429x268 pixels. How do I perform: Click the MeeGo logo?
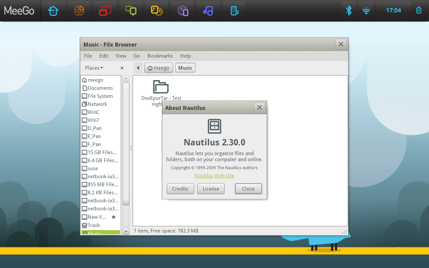click(19, 11)
